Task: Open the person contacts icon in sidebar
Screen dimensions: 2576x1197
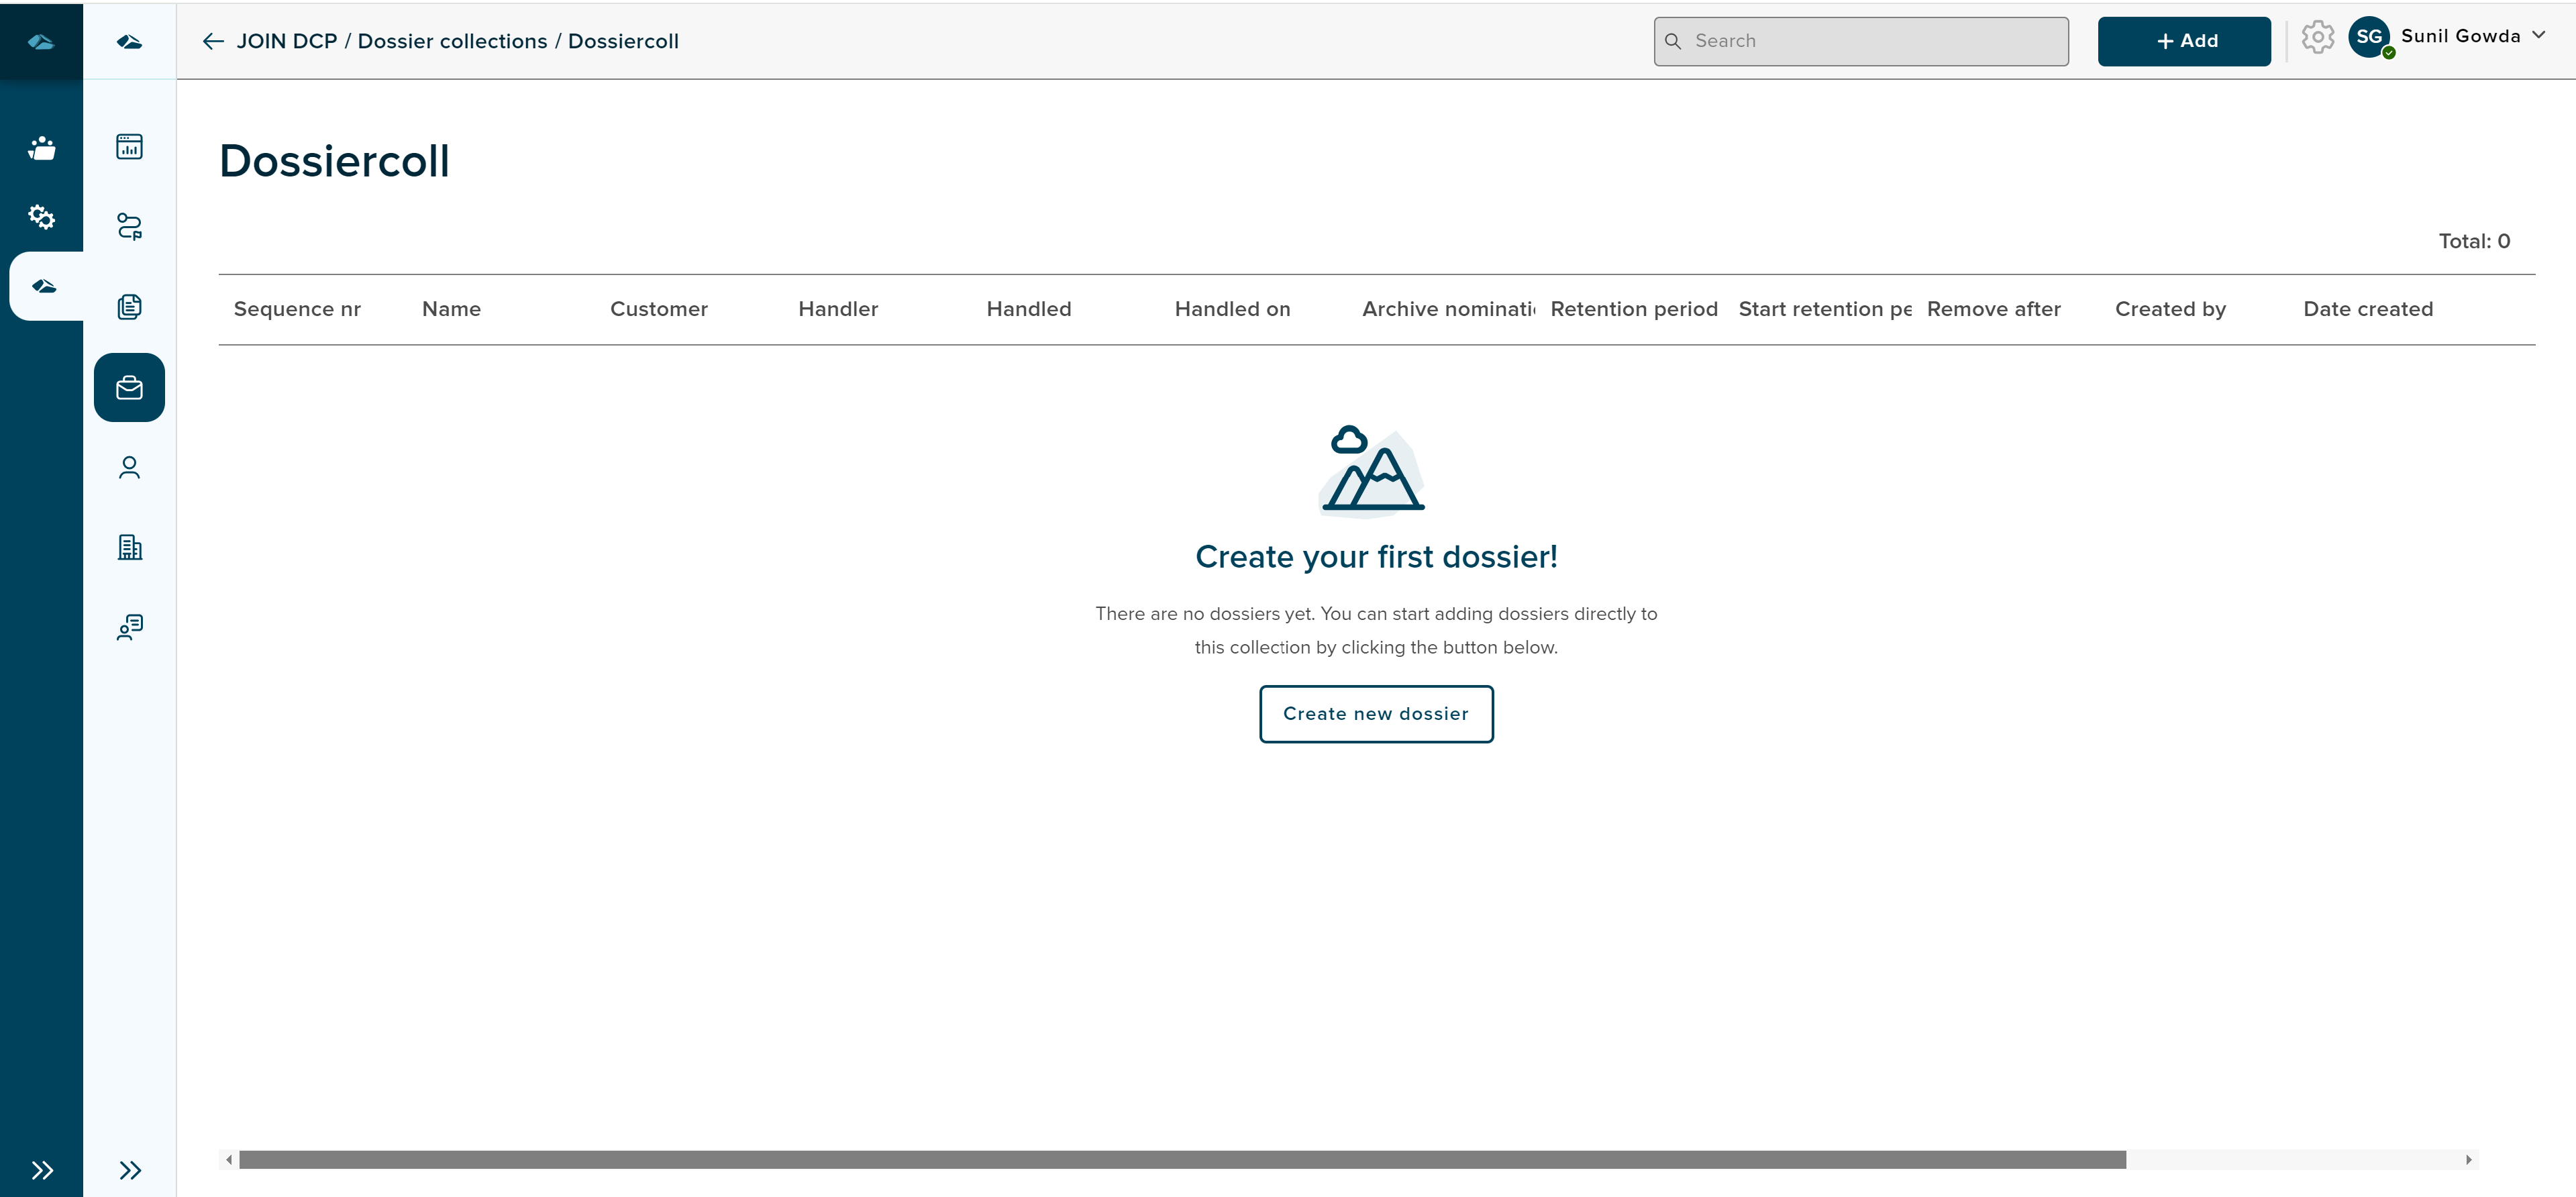Action: (x=129, y=467)
